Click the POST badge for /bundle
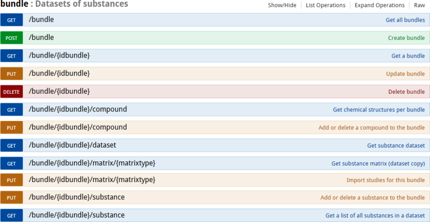The image size is (430, 222). click(x=11, y=38)
